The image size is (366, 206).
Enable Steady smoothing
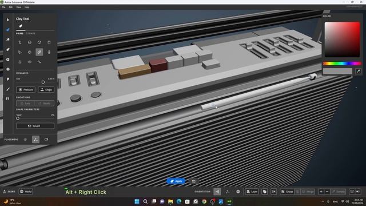tap(45, 103)
